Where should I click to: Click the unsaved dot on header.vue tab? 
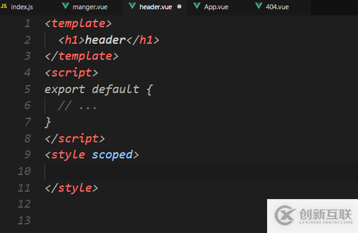[x=179, y=7]
